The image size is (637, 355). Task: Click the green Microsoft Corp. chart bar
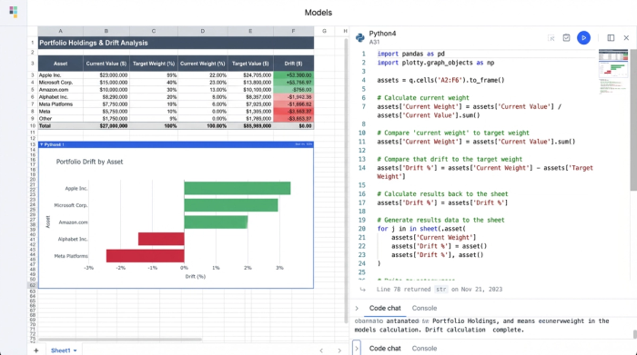click(x=231, y=205)
